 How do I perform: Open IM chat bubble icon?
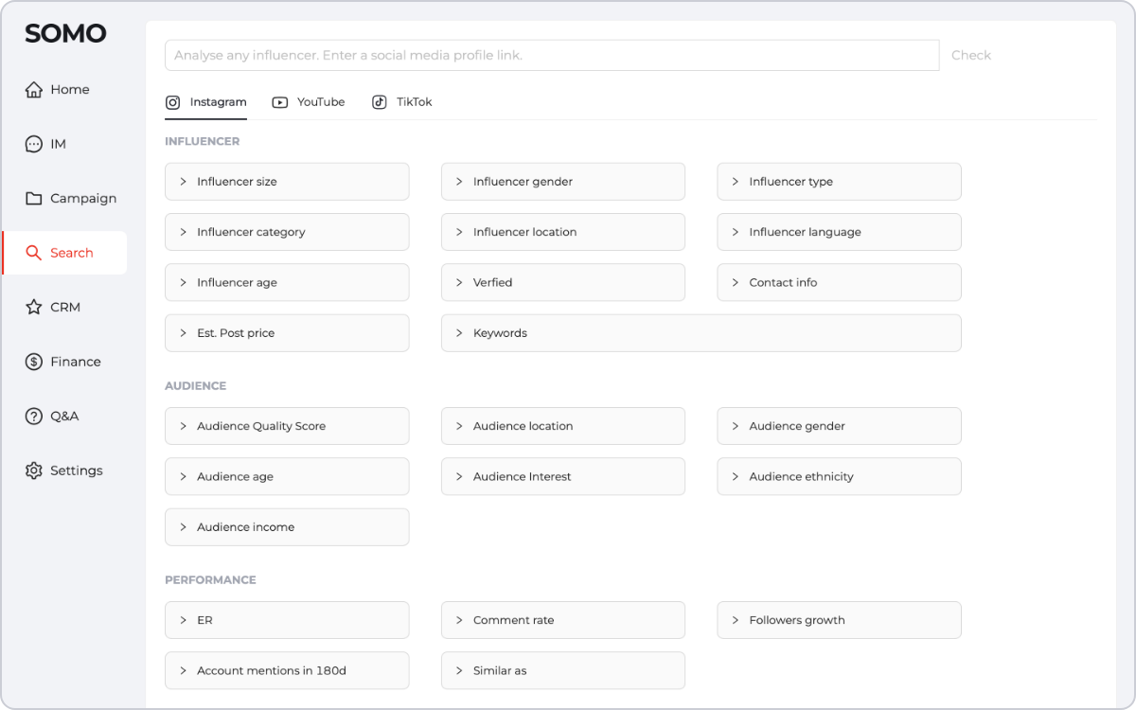(34, 144)
